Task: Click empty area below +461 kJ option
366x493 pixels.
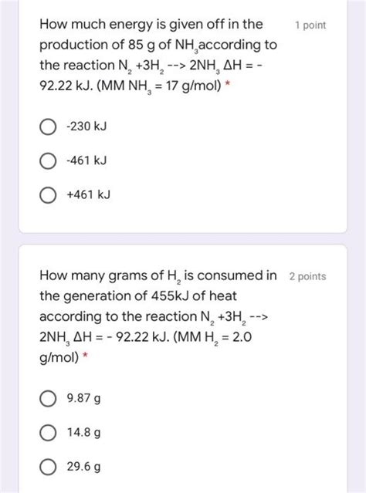Action: pos(182,218)
